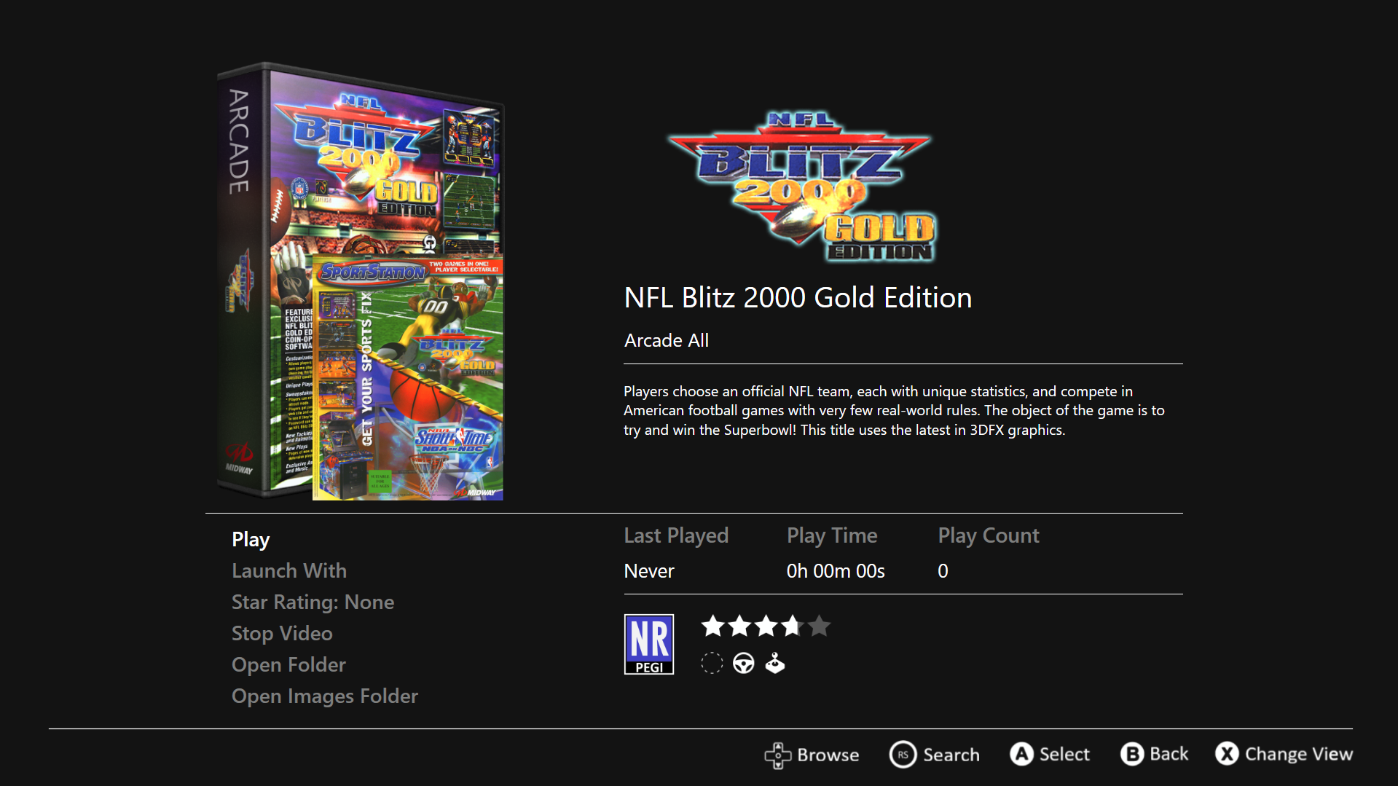This screenshot has height=786, width=1398.
Task: Click the fifth greyed-out rating star
Action: coord(819,626)
